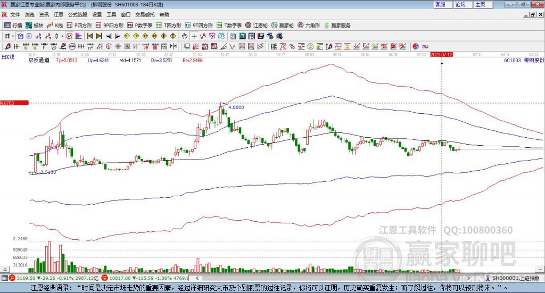The height and width of the screenshot is (293, 545).
Task: Click the 沪 Shanghai index icon
Action: (x=12, y=278)
